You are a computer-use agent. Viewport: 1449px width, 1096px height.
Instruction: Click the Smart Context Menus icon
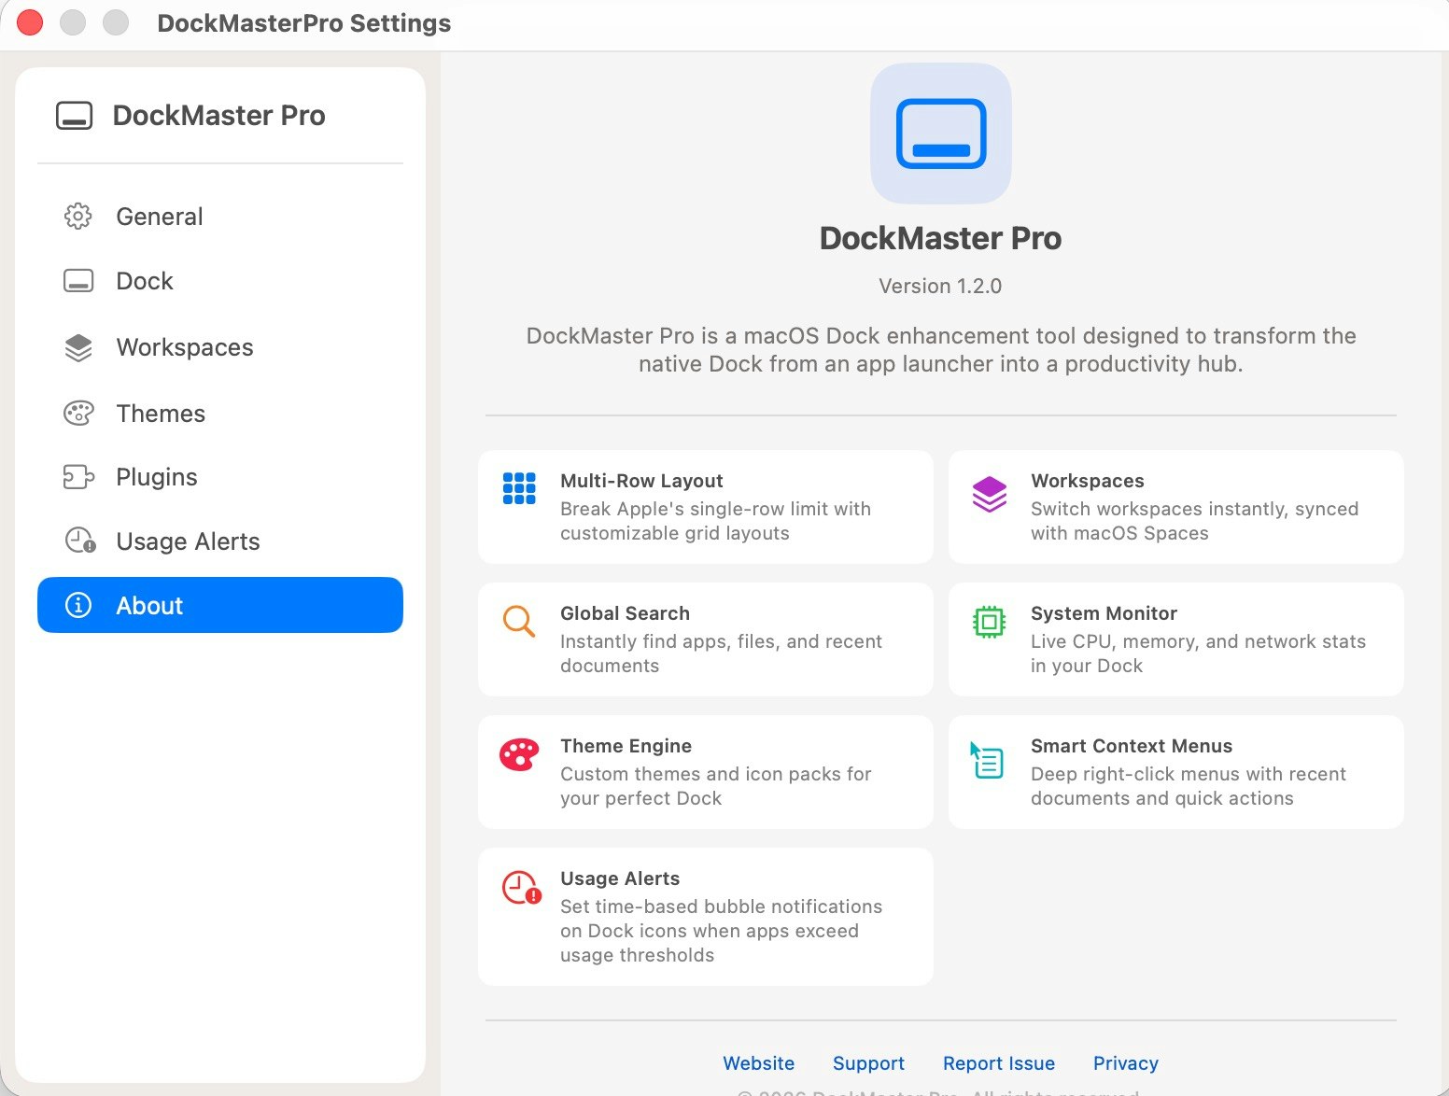click(989, 759)
